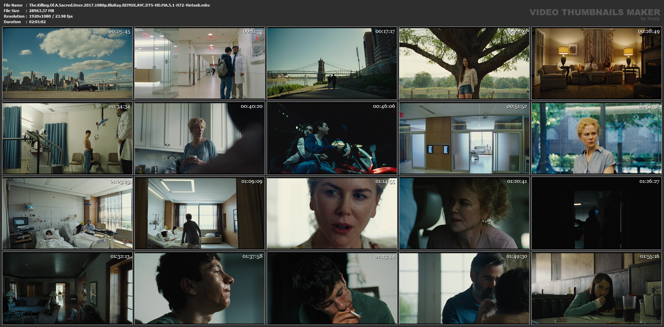This screenshot has height=327, width=664.
Task: Click the file size value 28963.37 MB
Action: (x=42, y=11)
